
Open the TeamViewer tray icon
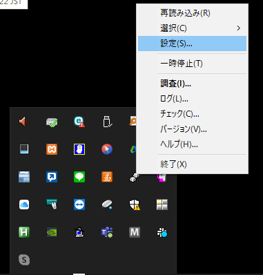click(x=79, y=205)
